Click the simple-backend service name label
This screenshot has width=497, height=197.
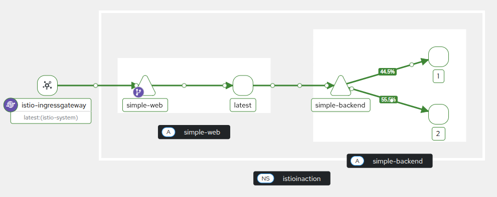[341, 105]
